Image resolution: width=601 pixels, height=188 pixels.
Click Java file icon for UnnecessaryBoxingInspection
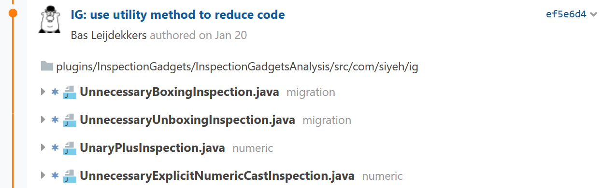(x=70, y=92)
